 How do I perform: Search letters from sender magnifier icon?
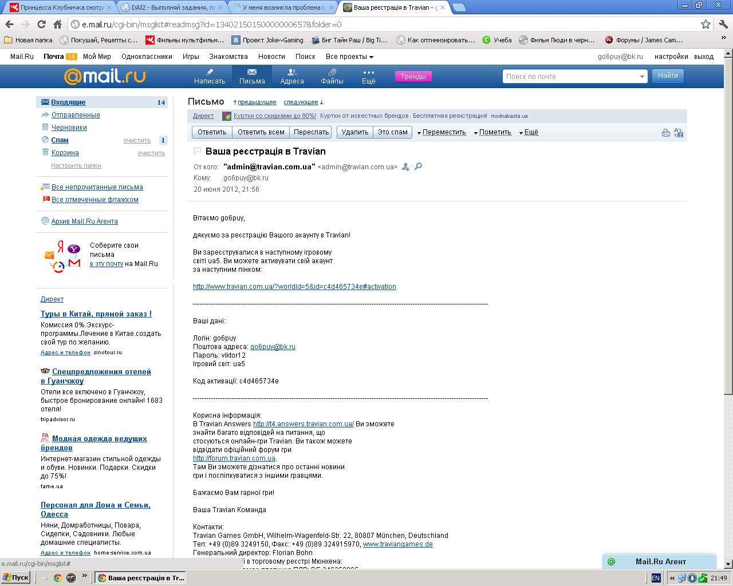coord(418,167)
